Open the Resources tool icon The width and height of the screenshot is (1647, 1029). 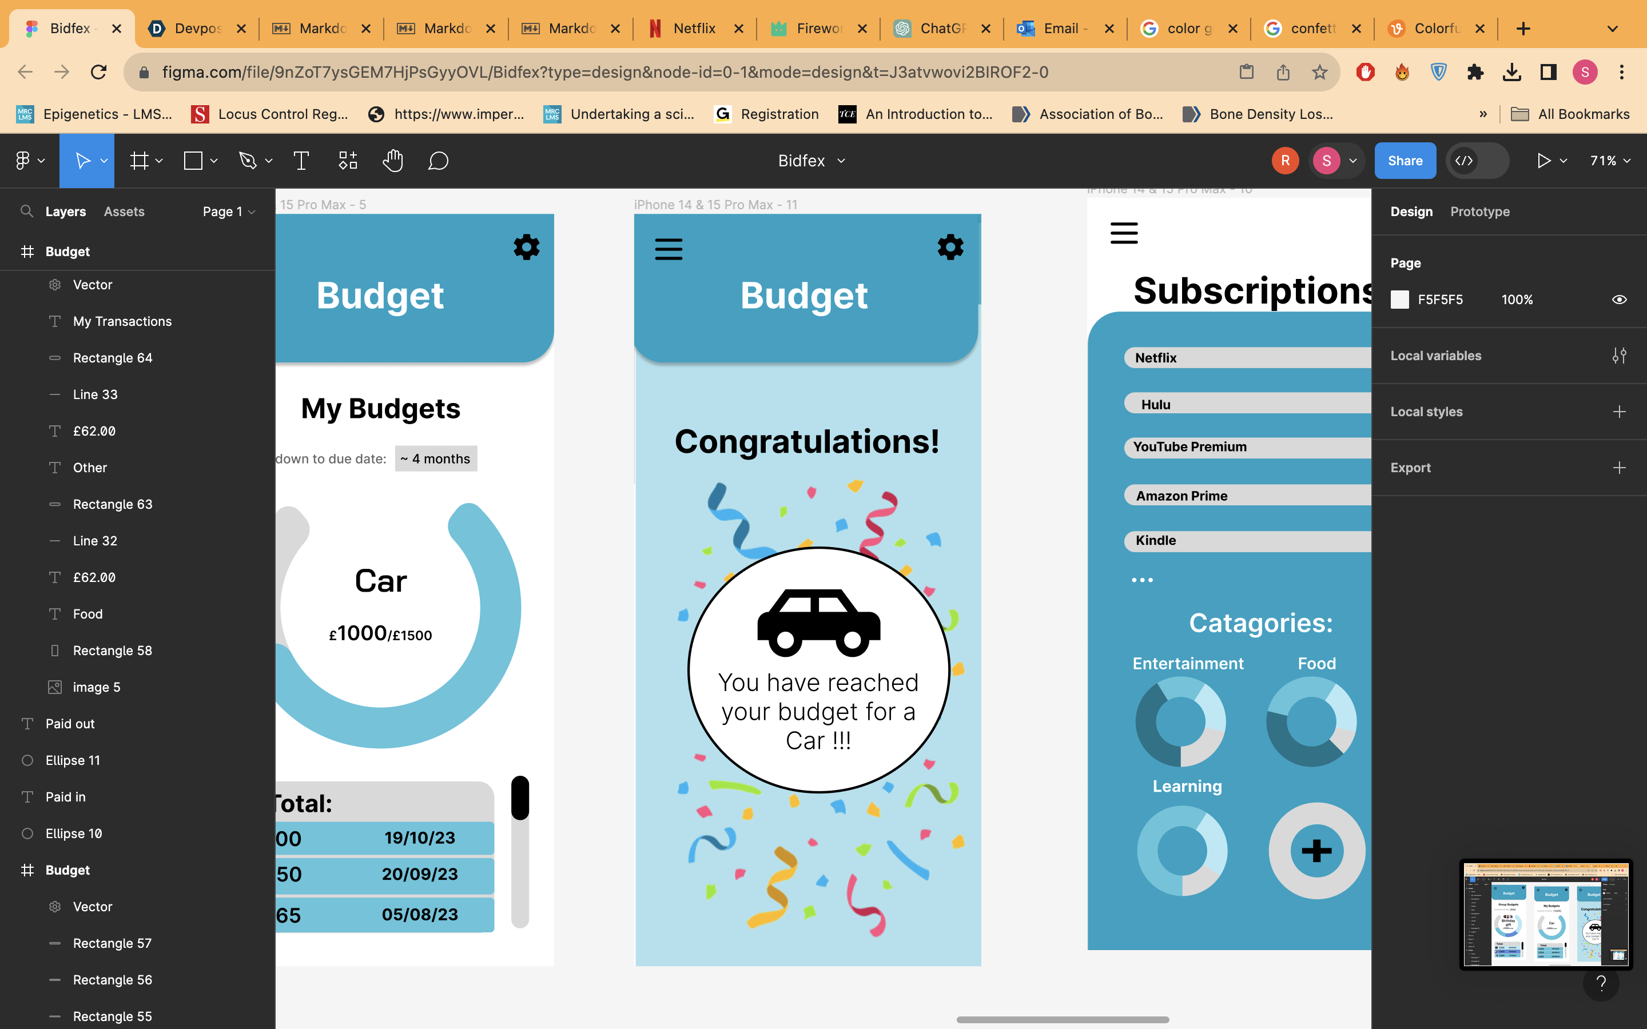click(x=348, y=161)
